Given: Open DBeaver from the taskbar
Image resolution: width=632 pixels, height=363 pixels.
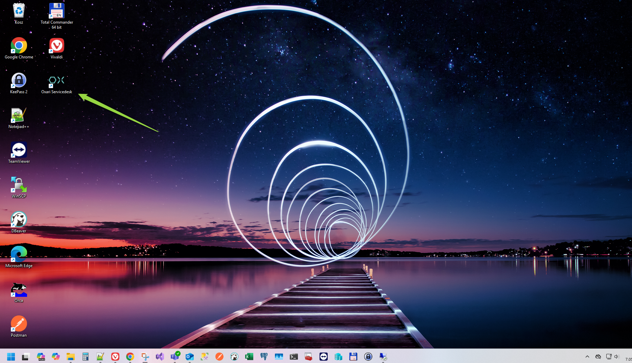Looking at the screenshot, I should 234,357.
